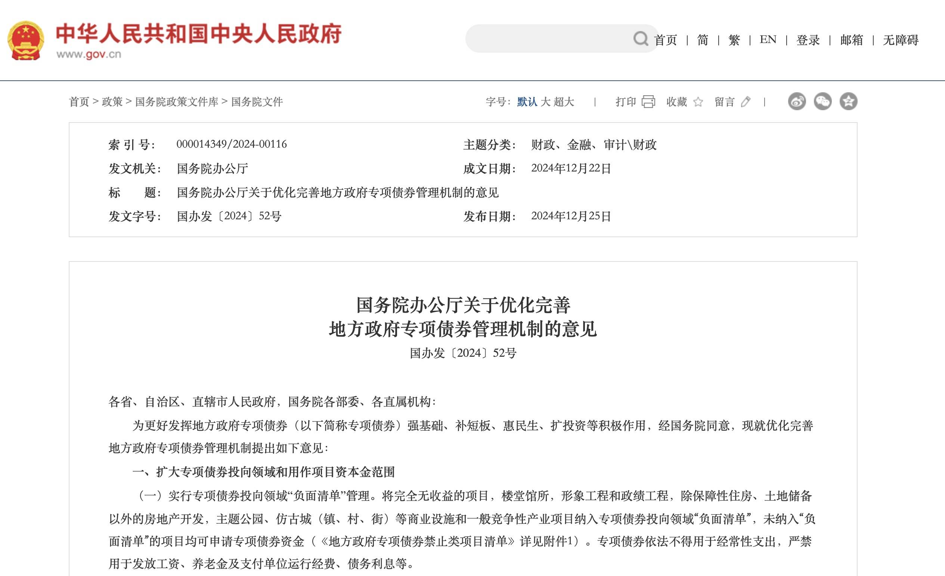The height and width of the screenshot is (576, 945).
Task: Click the printer icon to print the document
Action: tap(648, 101)
